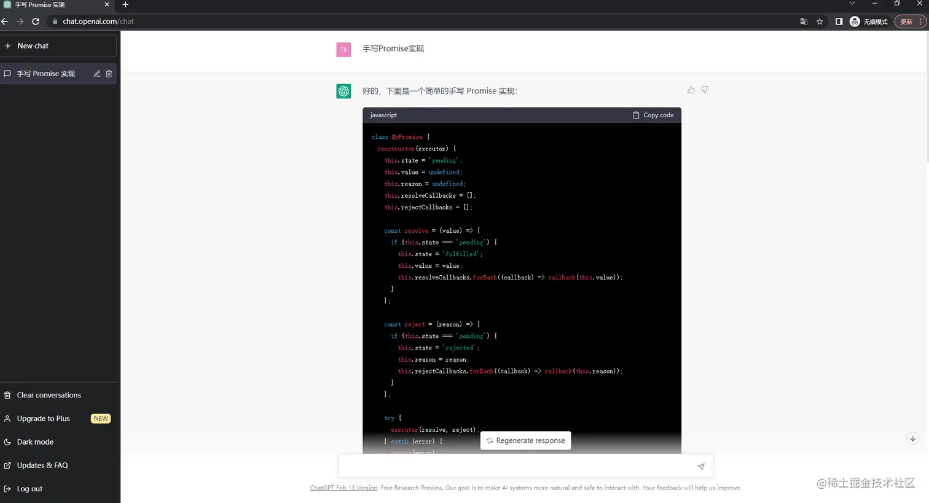Copy code from the javascript block
The height and width of the screenshot is (503, 929).
[x=653, y=115]
